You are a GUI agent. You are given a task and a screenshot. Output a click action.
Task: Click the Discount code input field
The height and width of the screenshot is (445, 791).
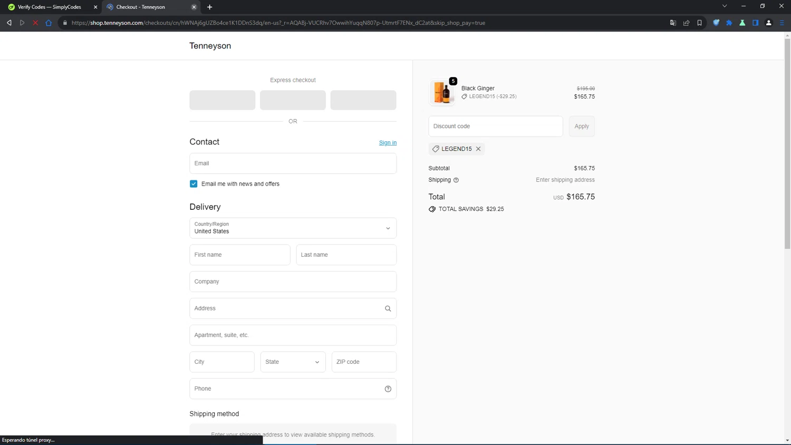tap(496, 127)
